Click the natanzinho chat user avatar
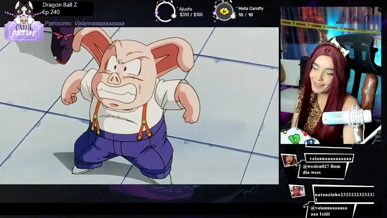Image resolution: width=387 pixels, height=218 pixels. (x=297, y=191)
